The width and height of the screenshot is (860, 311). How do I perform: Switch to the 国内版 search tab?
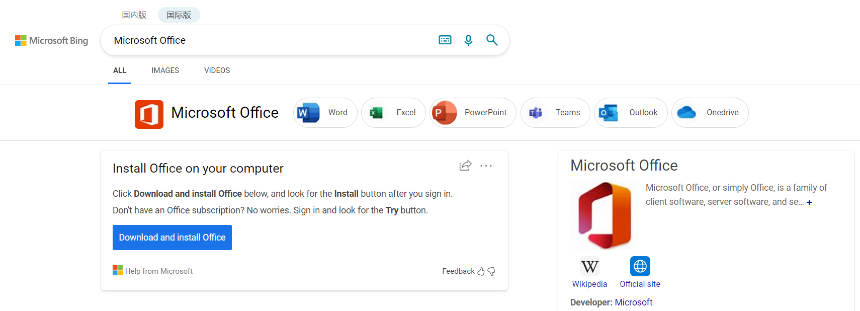tap(134, 15)
